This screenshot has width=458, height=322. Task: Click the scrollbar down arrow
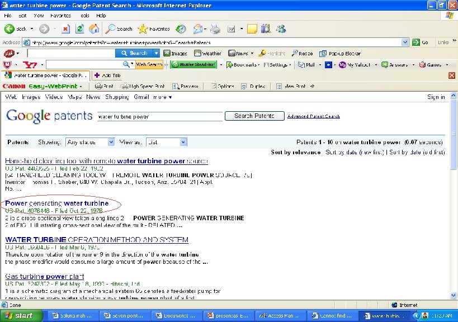454,295
